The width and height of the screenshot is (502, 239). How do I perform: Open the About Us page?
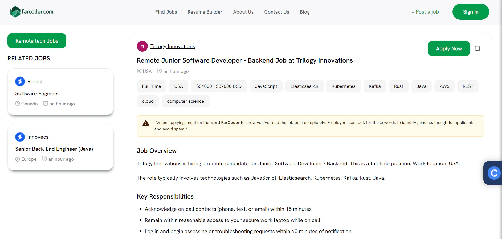click(x=243, y=12)
